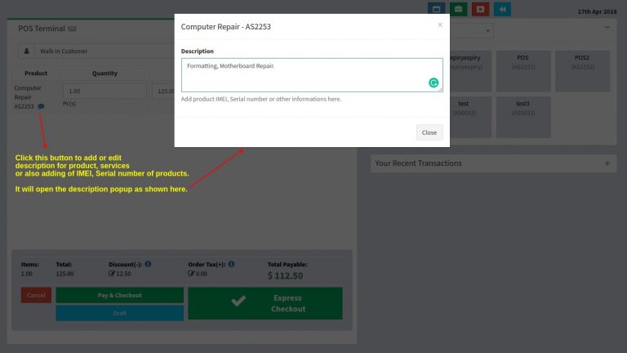The image size is (627, 353).
Task: Dismiss the popup with the X icon
Action: pos(440,25)
